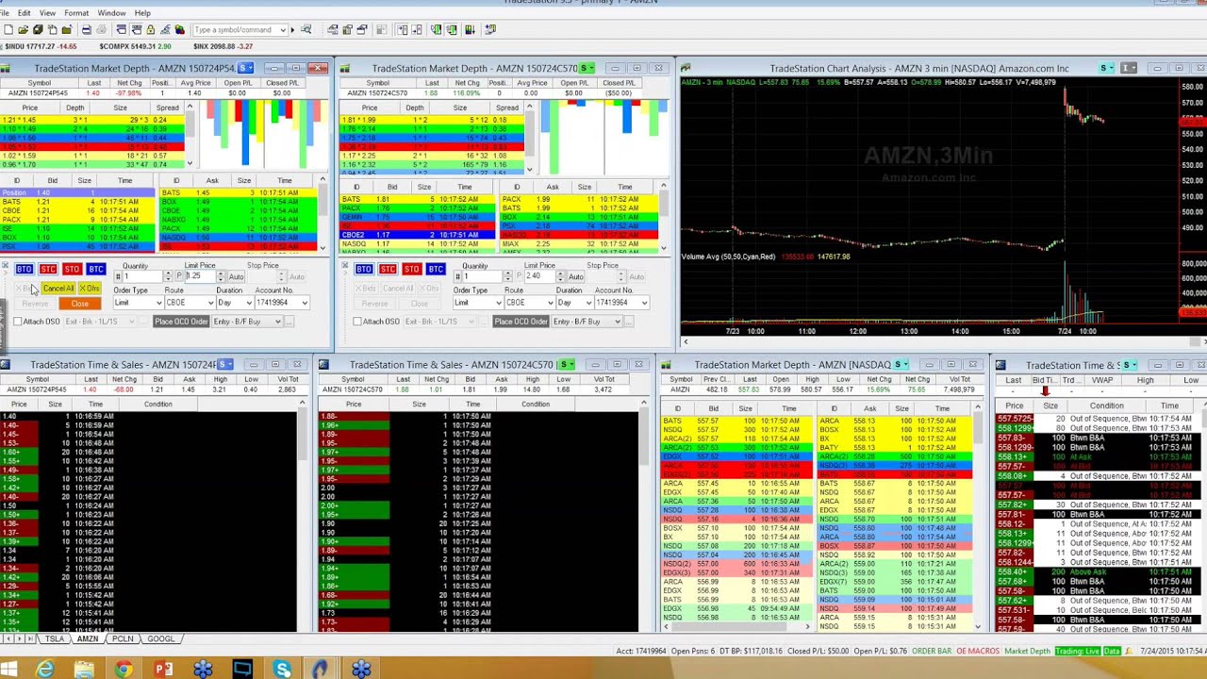Click the P545 Time & Sales vertical scrollbar
Viewport: 1207px width, 679px height.
tap(303, 514)
